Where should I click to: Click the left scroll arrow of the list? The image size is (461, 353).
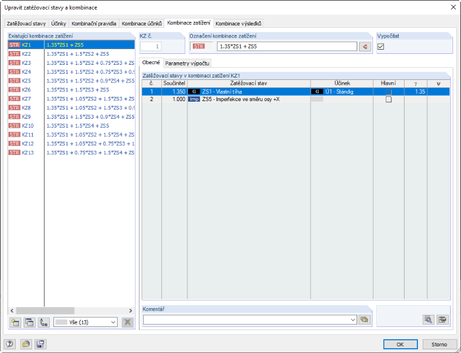(x=12, y=311)
